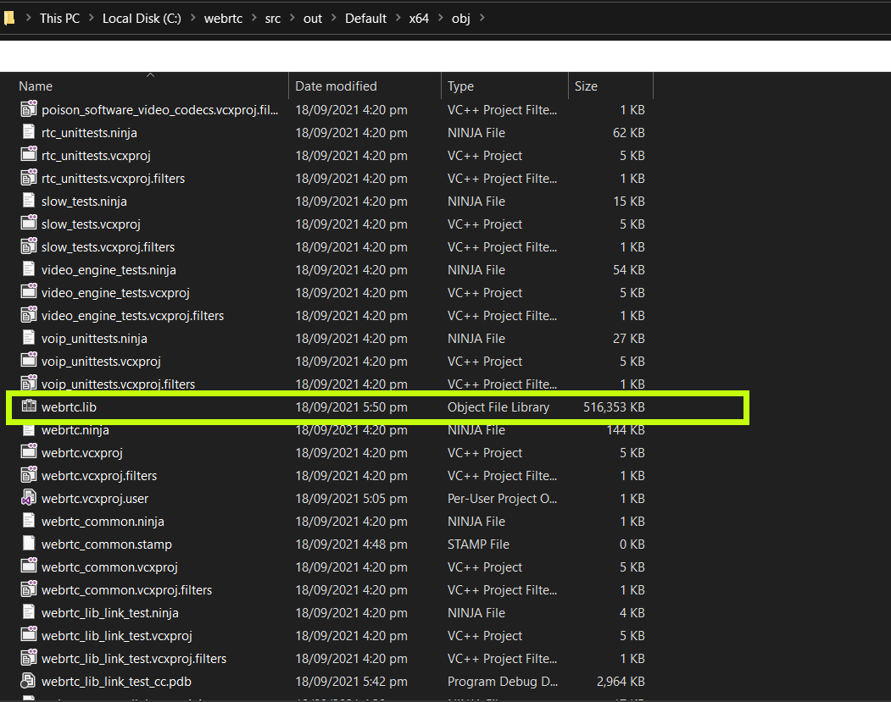Navigate to out folder breadcrumb
Viewport: 891px width, 702px height.
click(313, 18)
